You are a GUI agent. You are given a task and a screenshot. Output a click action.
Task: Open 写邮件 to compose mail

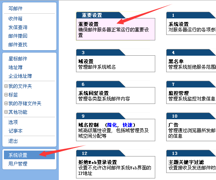[15, 8]
